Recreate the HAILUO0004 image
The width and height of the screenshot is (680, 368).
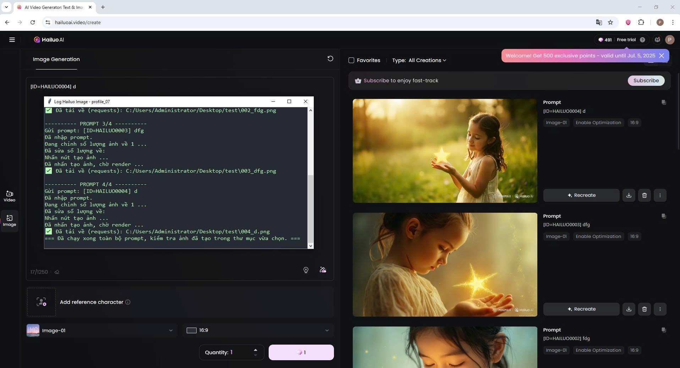pos(581,195)
